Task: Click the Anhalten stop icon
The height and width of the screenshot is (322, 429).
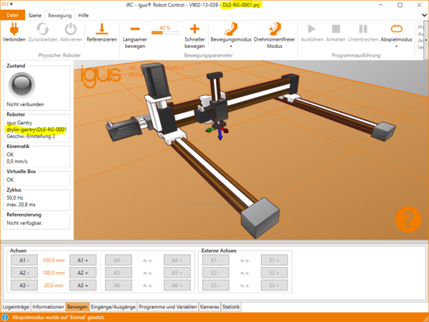Action: pyautogui.click(x=336, y=29)
